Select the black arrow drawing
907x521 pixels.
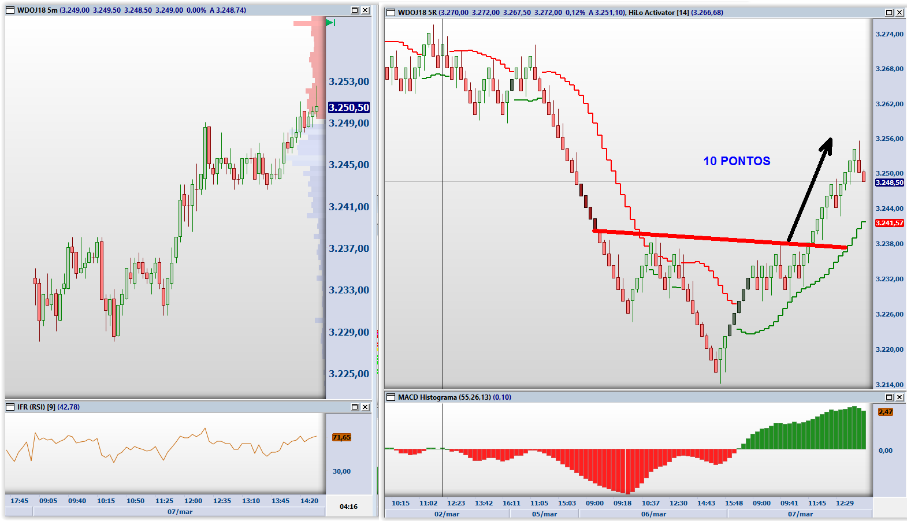(810, 189)
